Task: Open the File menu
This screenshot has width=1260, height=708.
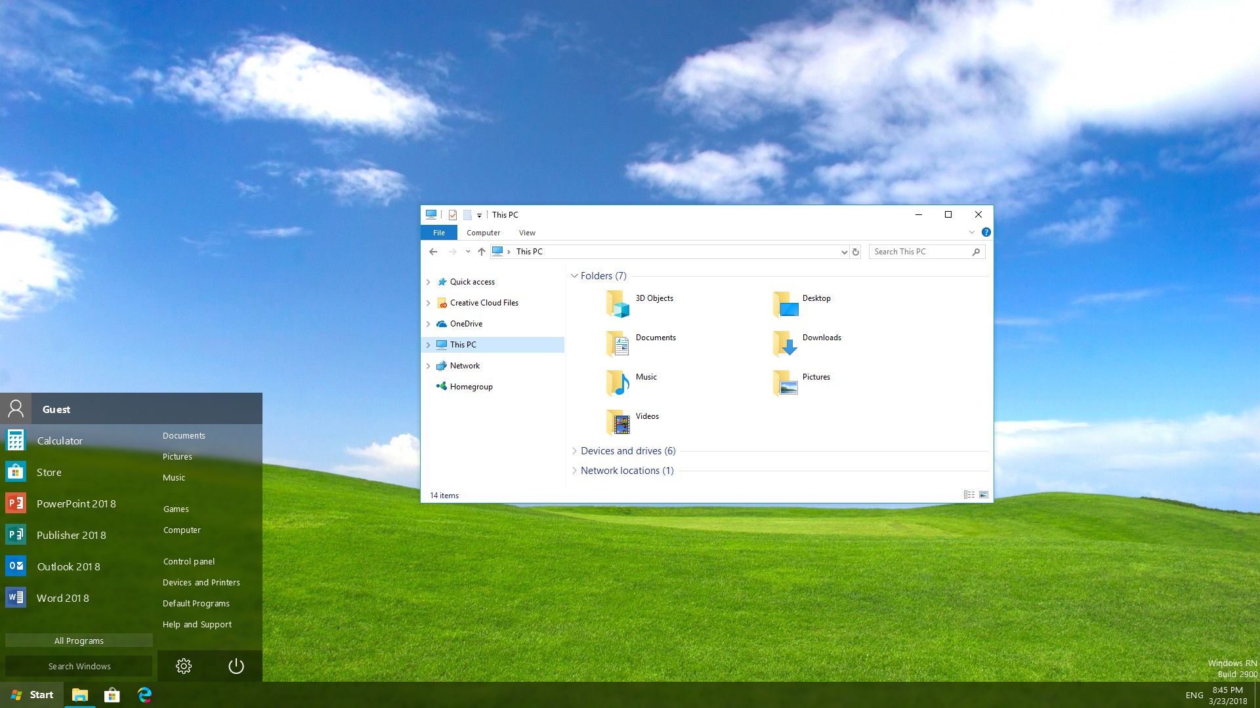Action: [x=438, y=233]
